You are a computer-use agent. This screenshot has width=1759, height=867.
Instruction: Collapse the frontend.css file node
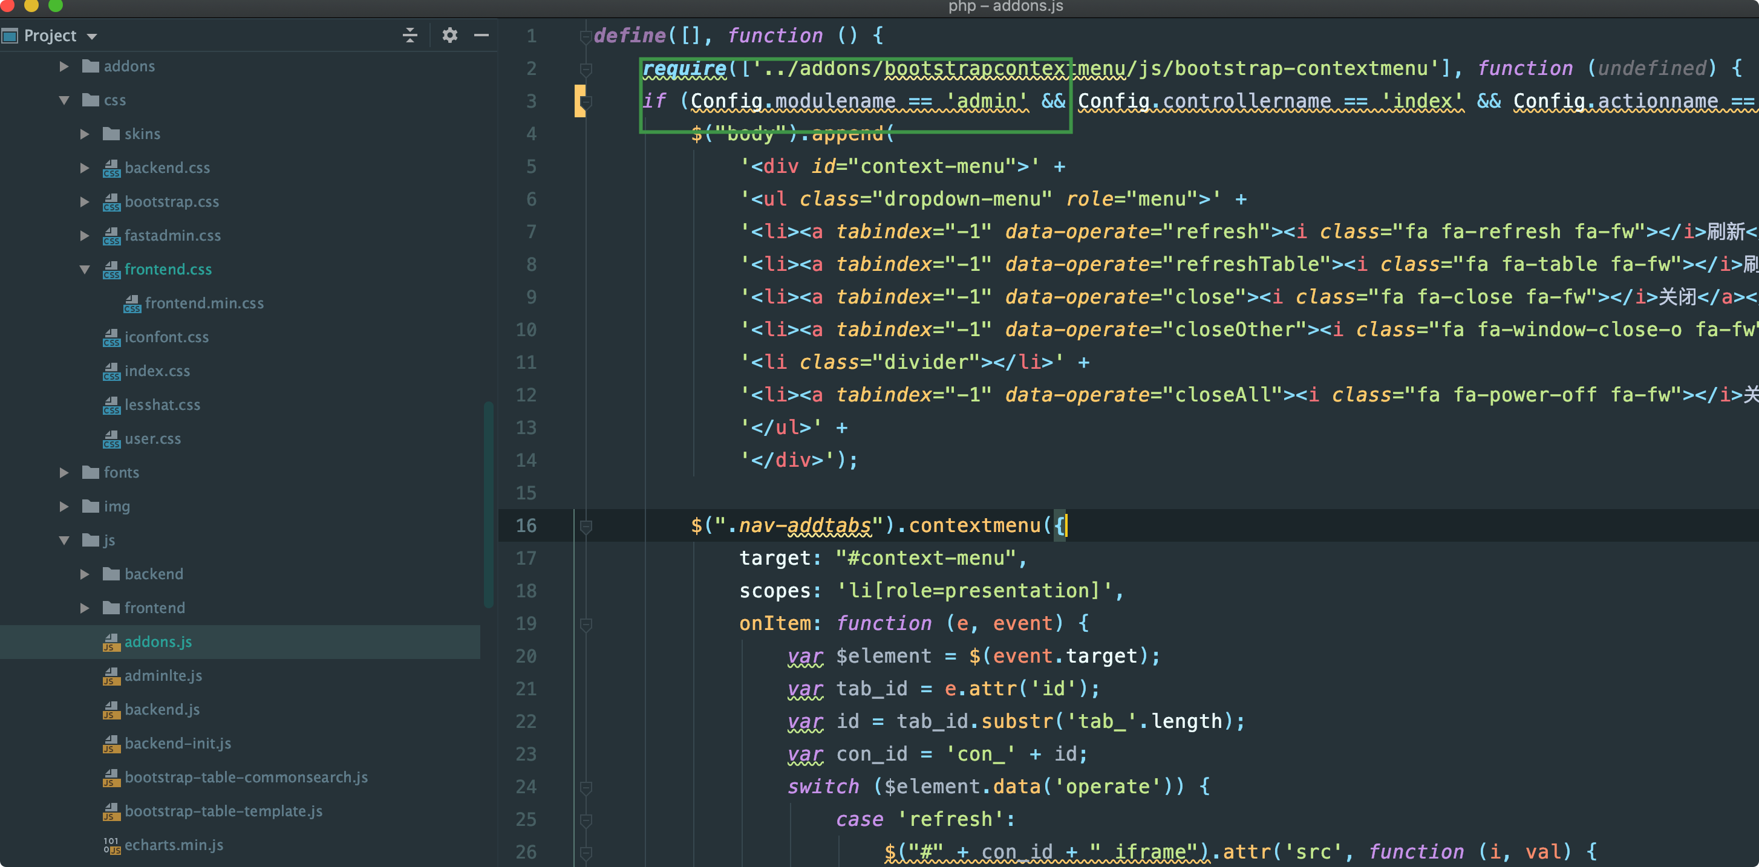(85, 270)
